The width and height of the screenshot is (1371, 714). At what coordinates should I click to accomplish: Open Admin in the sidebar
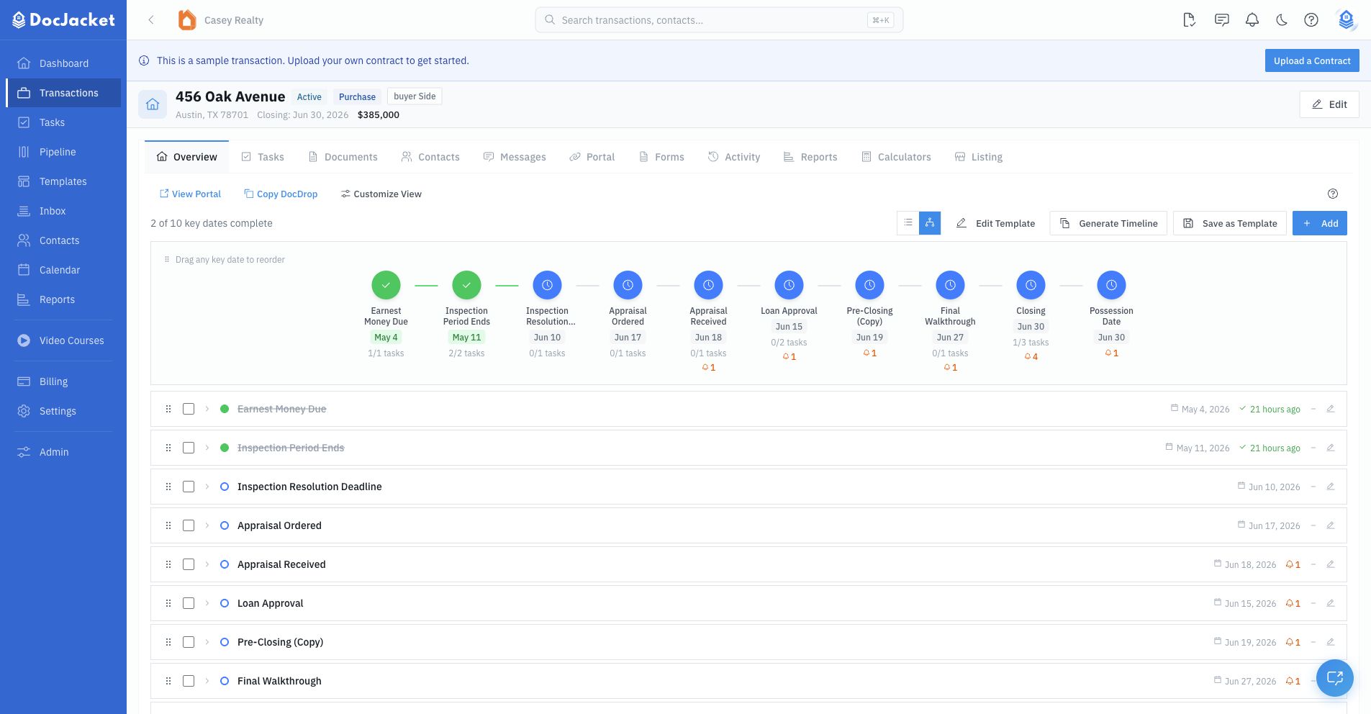click(x=63, y=452)
